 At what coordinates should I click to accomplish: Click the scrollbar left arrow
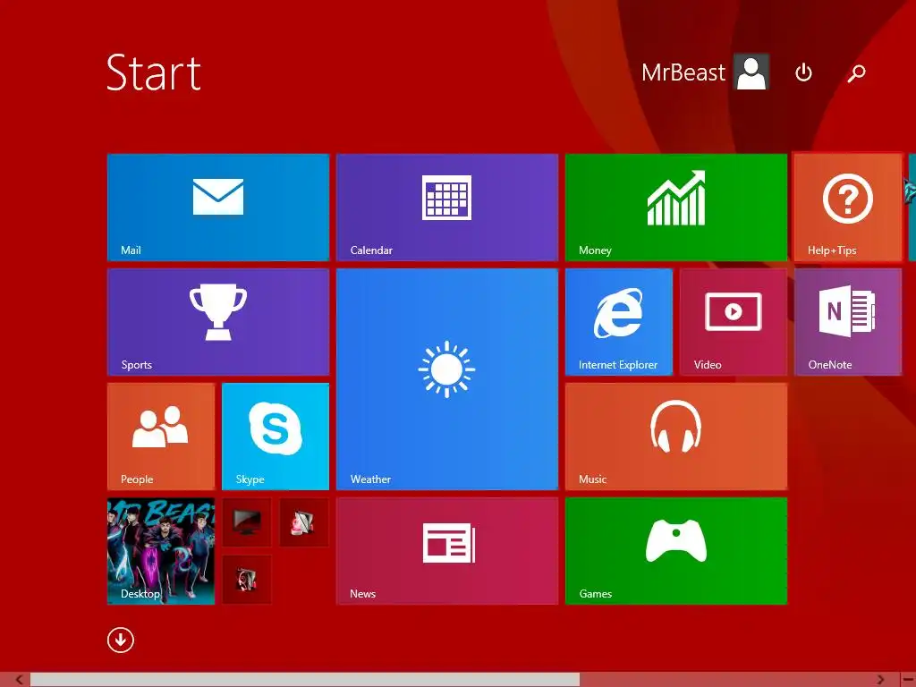point(20,680)
